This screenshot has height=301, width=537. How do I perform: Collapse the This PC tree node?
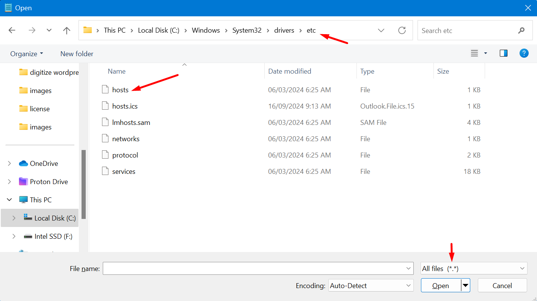(9, 199)
